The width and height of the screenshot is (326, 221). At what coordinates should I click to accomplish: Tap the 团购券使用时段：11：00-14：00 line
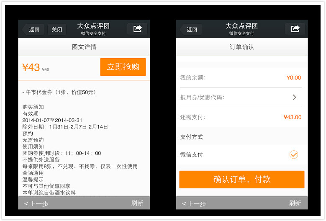62,153
